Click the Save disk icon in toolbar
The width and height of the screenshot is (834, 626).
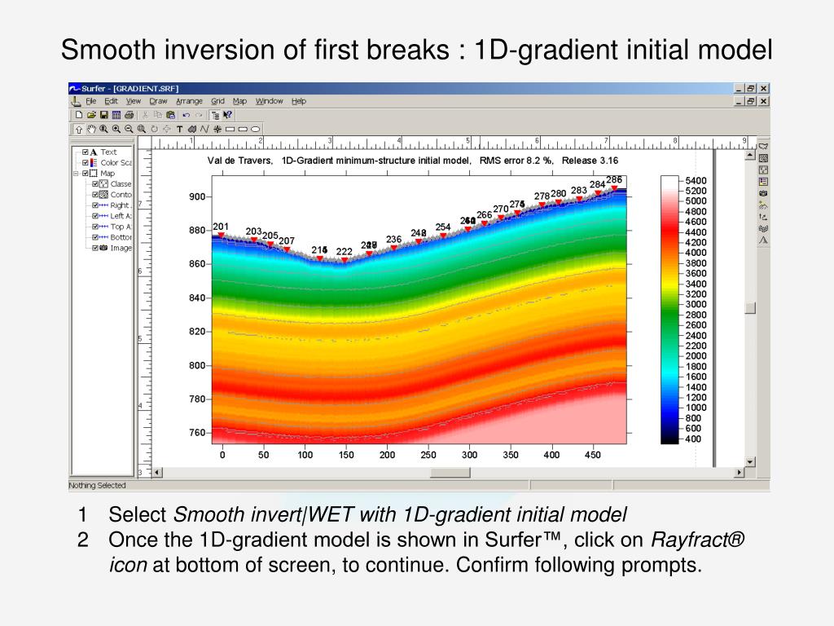point(104,115)
